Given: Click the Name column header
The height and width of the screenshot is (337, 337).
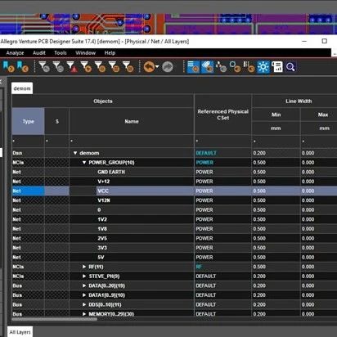Looking at the screenshot, I should (132, 121).
